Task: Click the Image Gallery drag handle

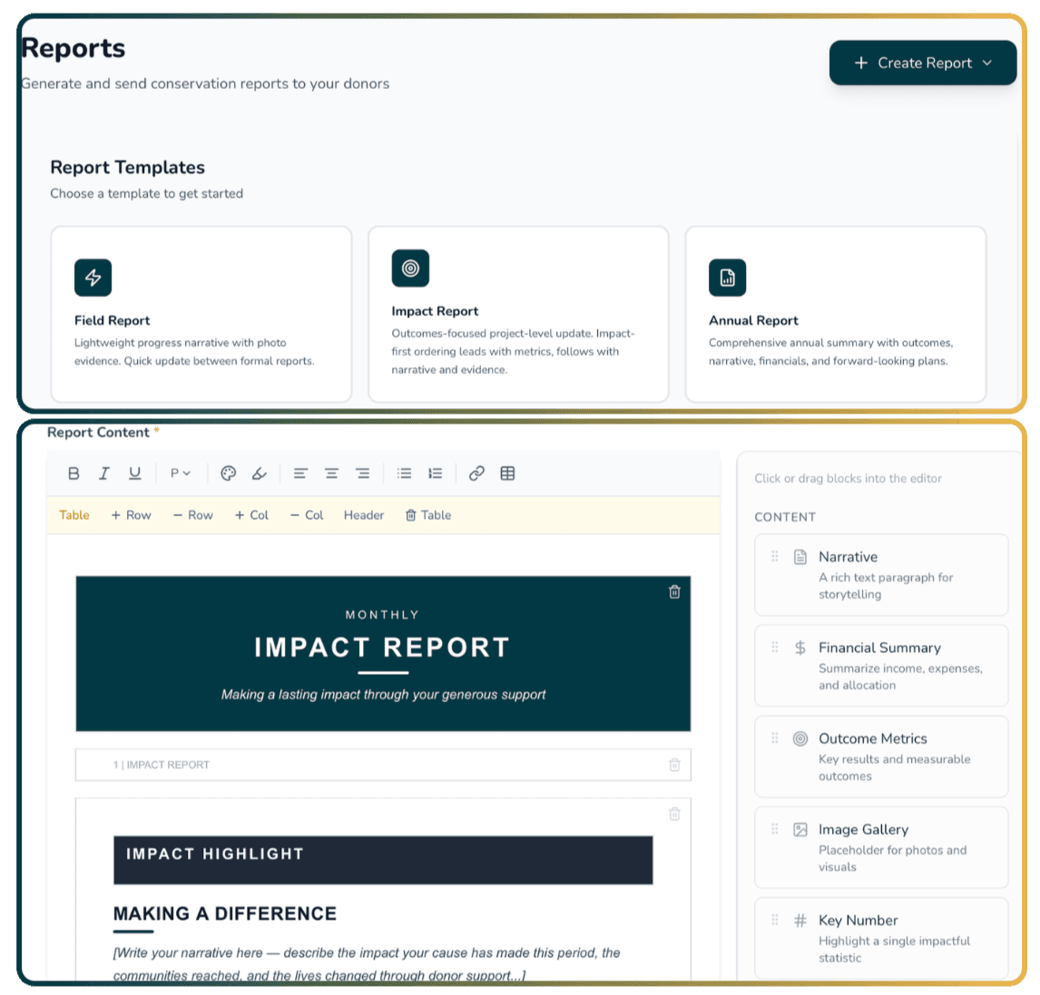Action: pyautogui.click(x=775, y=829)
